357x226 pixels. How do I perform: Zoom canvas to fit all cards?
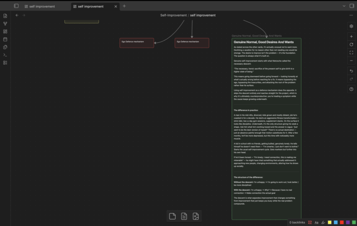352,53
